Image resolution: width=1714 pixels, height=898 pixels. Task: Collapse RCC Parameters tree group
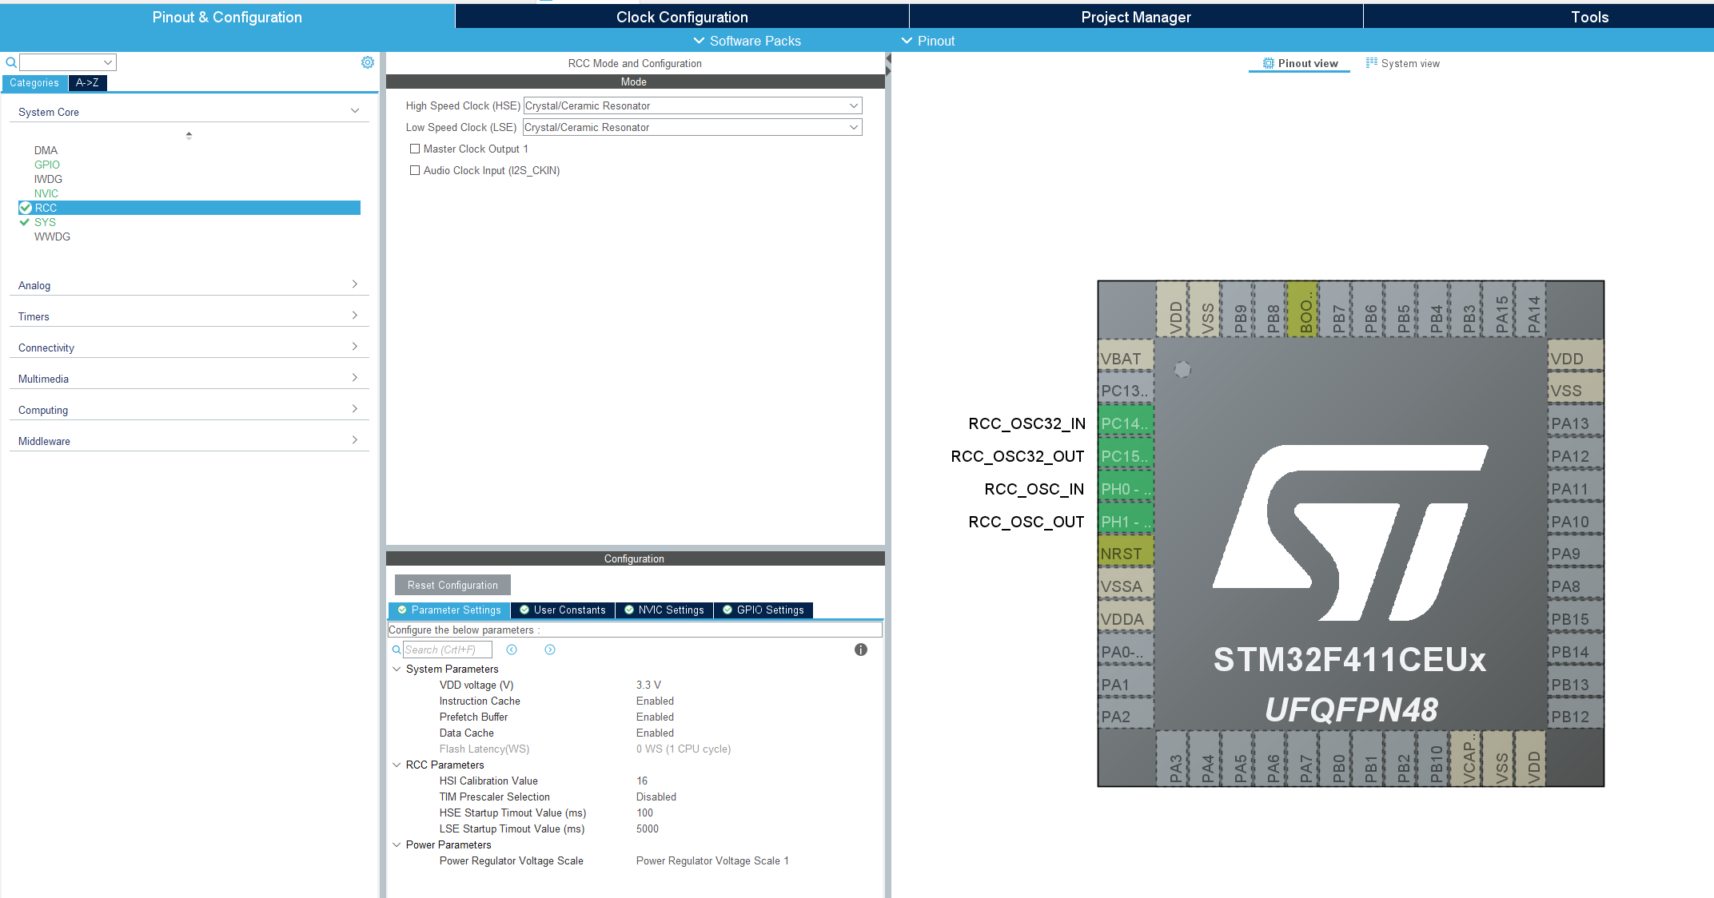tap(397, 765)
